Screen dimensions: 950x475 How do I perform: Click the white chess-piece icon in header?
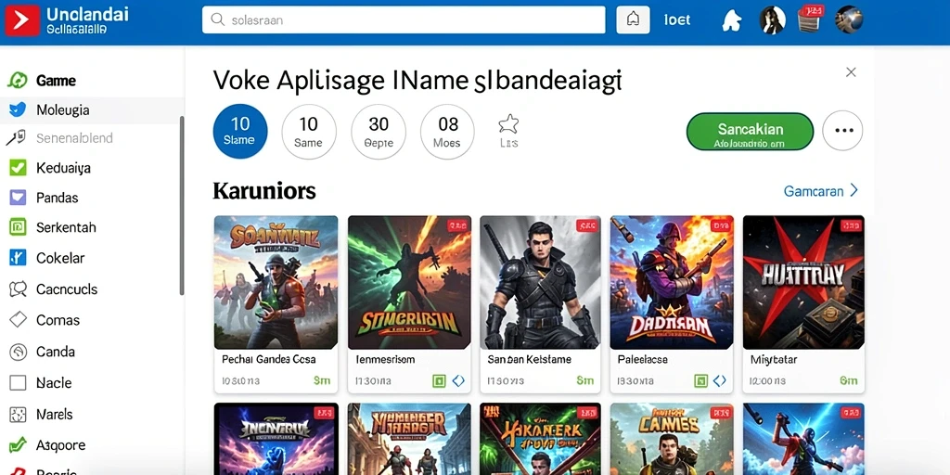pyautogui.click(x=732, y=20)
